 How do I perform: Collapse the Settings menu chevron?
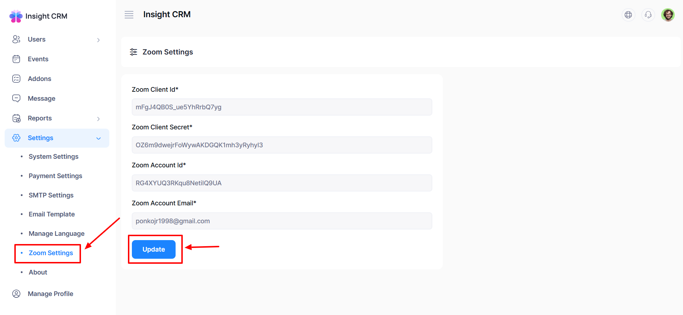pyautogui.click(x=99, y=138)
